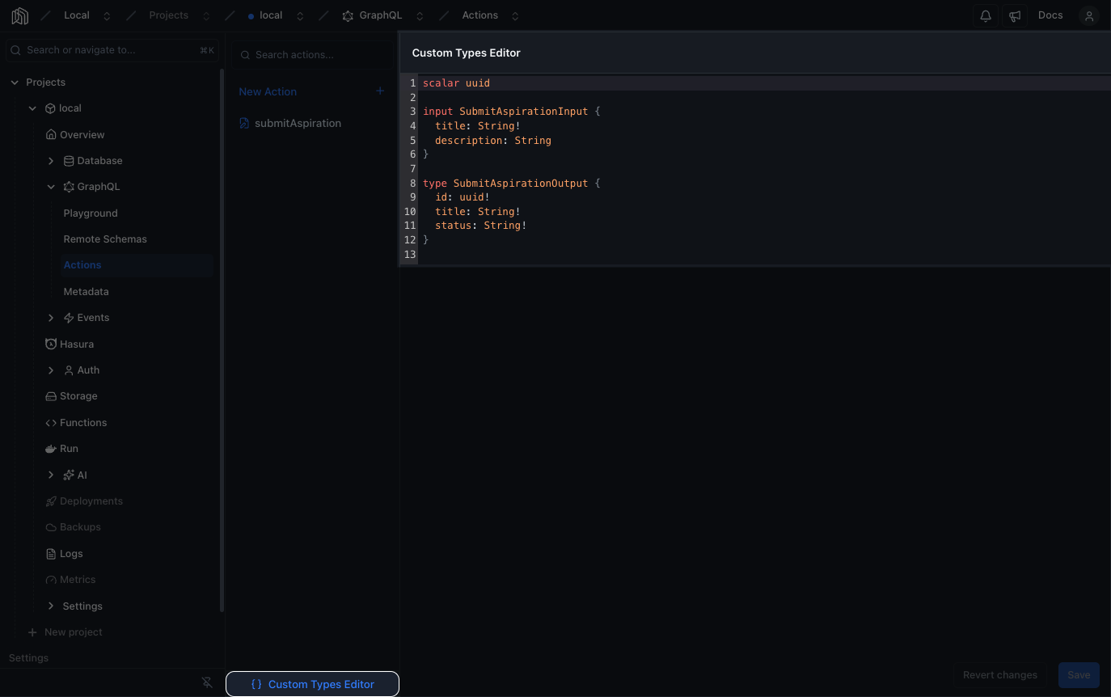Screen dimensions: 1111x697
Task: Open Metadata in the sidebar
Action: pos(86,292)
